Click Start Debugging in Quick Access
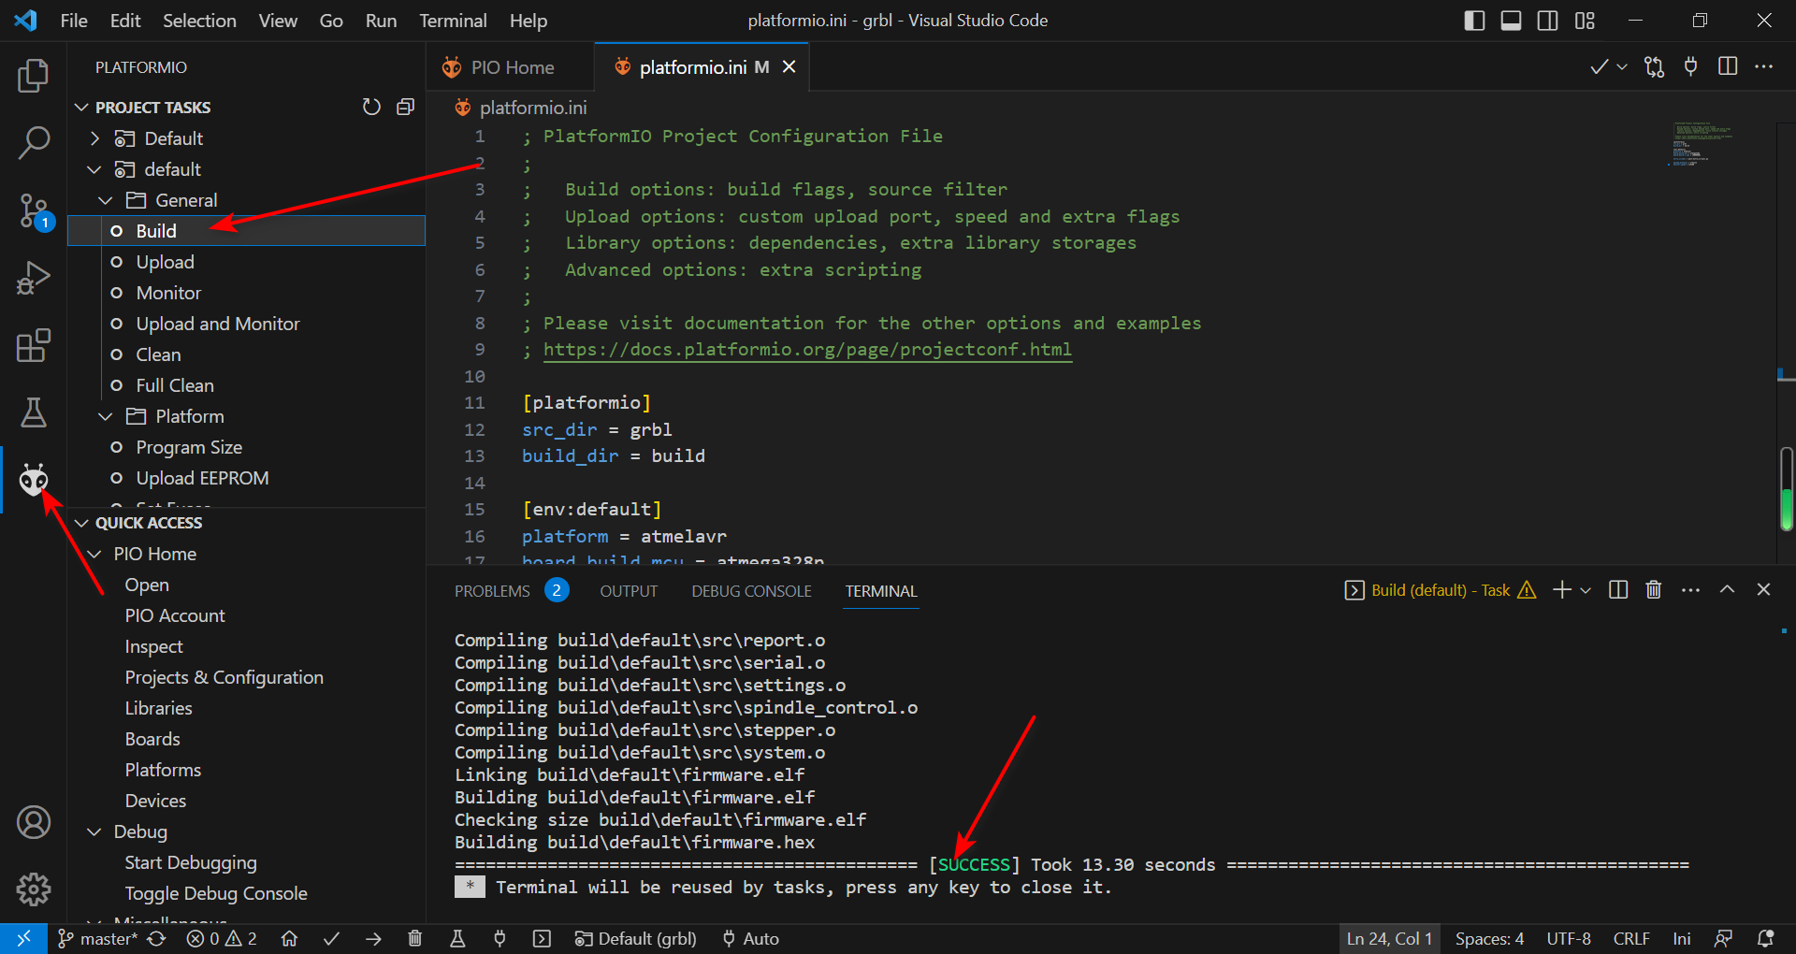The image size is (1796, 954). click(191, 862)
